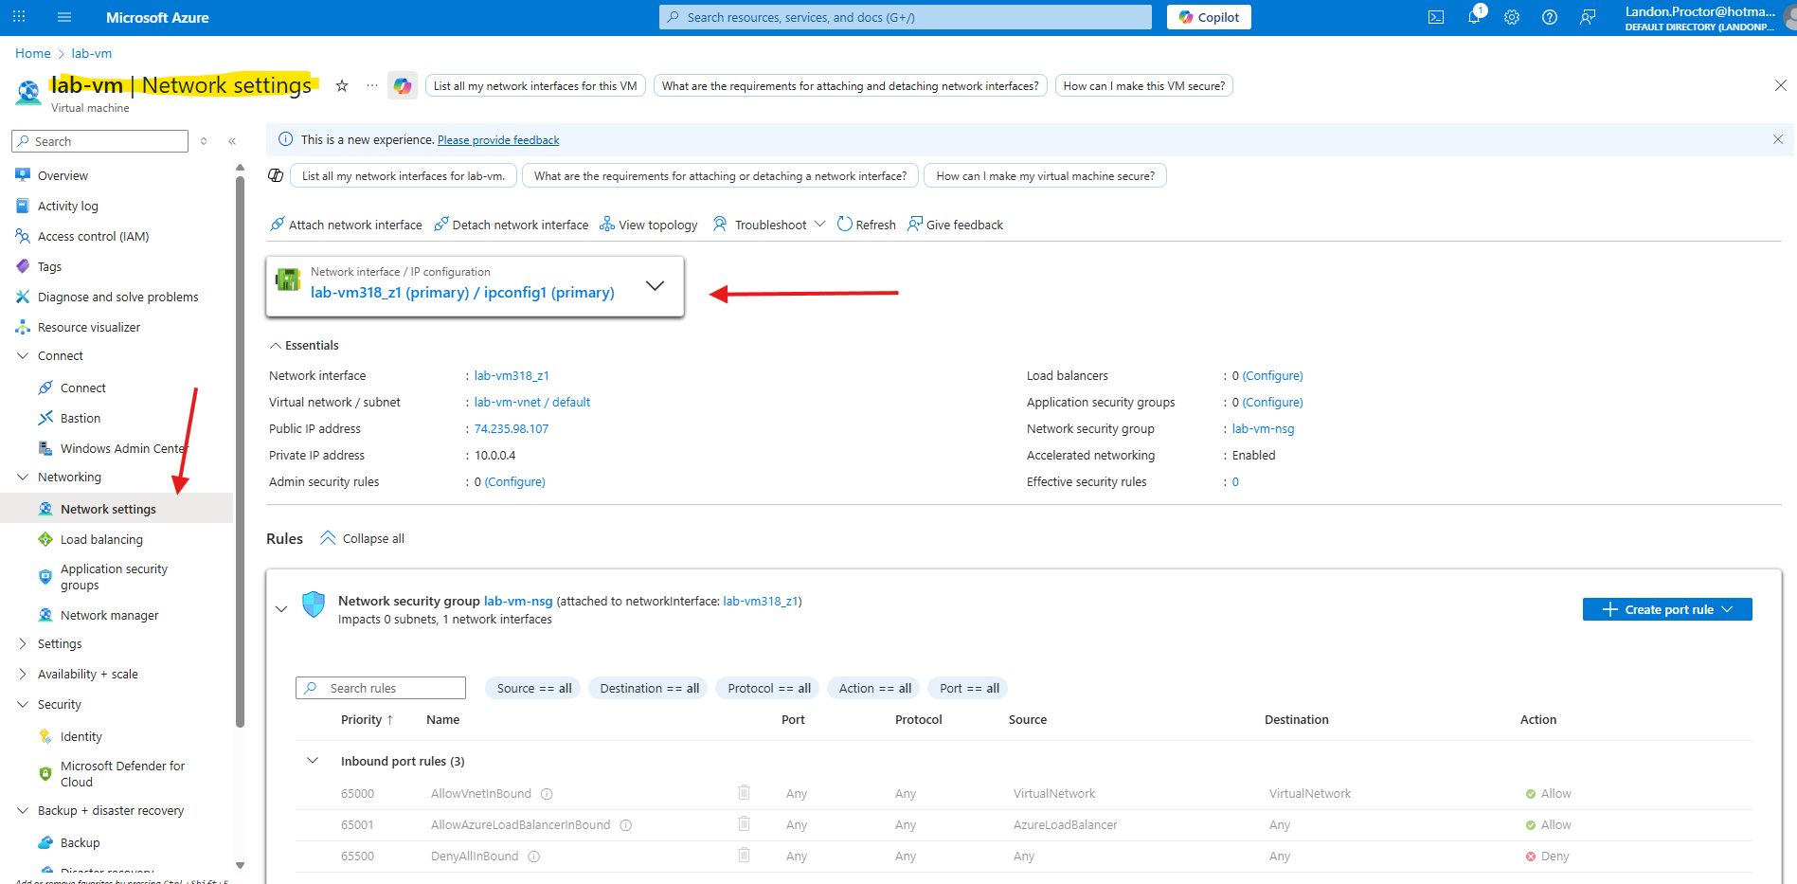Open the Network interface / IP configuration dropdown

pos(475,286)
